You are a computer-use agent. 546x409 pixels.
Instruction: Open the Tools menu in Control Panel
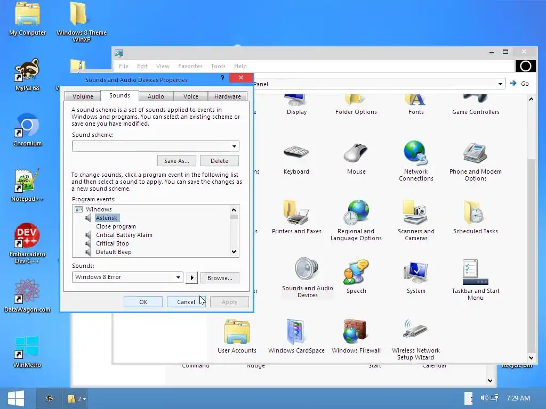tap(218, 66)
